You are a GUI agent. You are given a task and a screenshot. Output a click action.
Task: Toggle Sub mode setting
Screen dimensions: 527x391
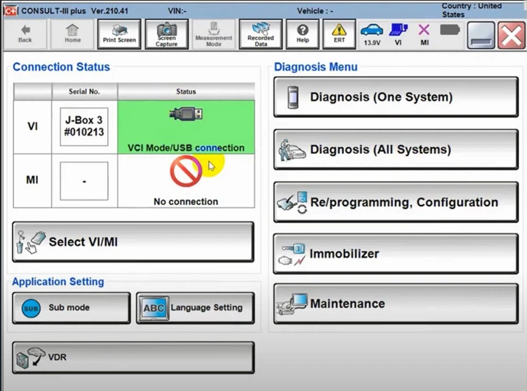pyautogui.click(x=71, y=308)
